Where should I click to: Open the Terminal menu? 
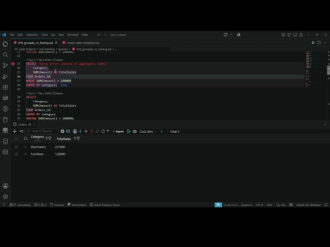point(72,34)
